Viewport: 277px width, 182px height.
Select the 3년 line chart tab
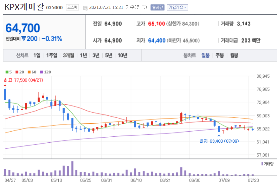(96, 55)
